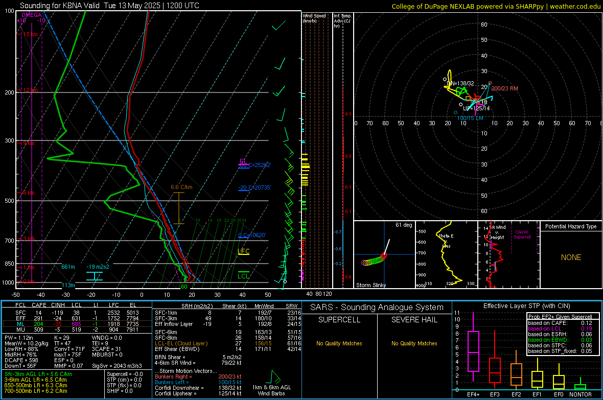Click the 'Eff Shear (EBWD)' row

(x=228, y=349)
